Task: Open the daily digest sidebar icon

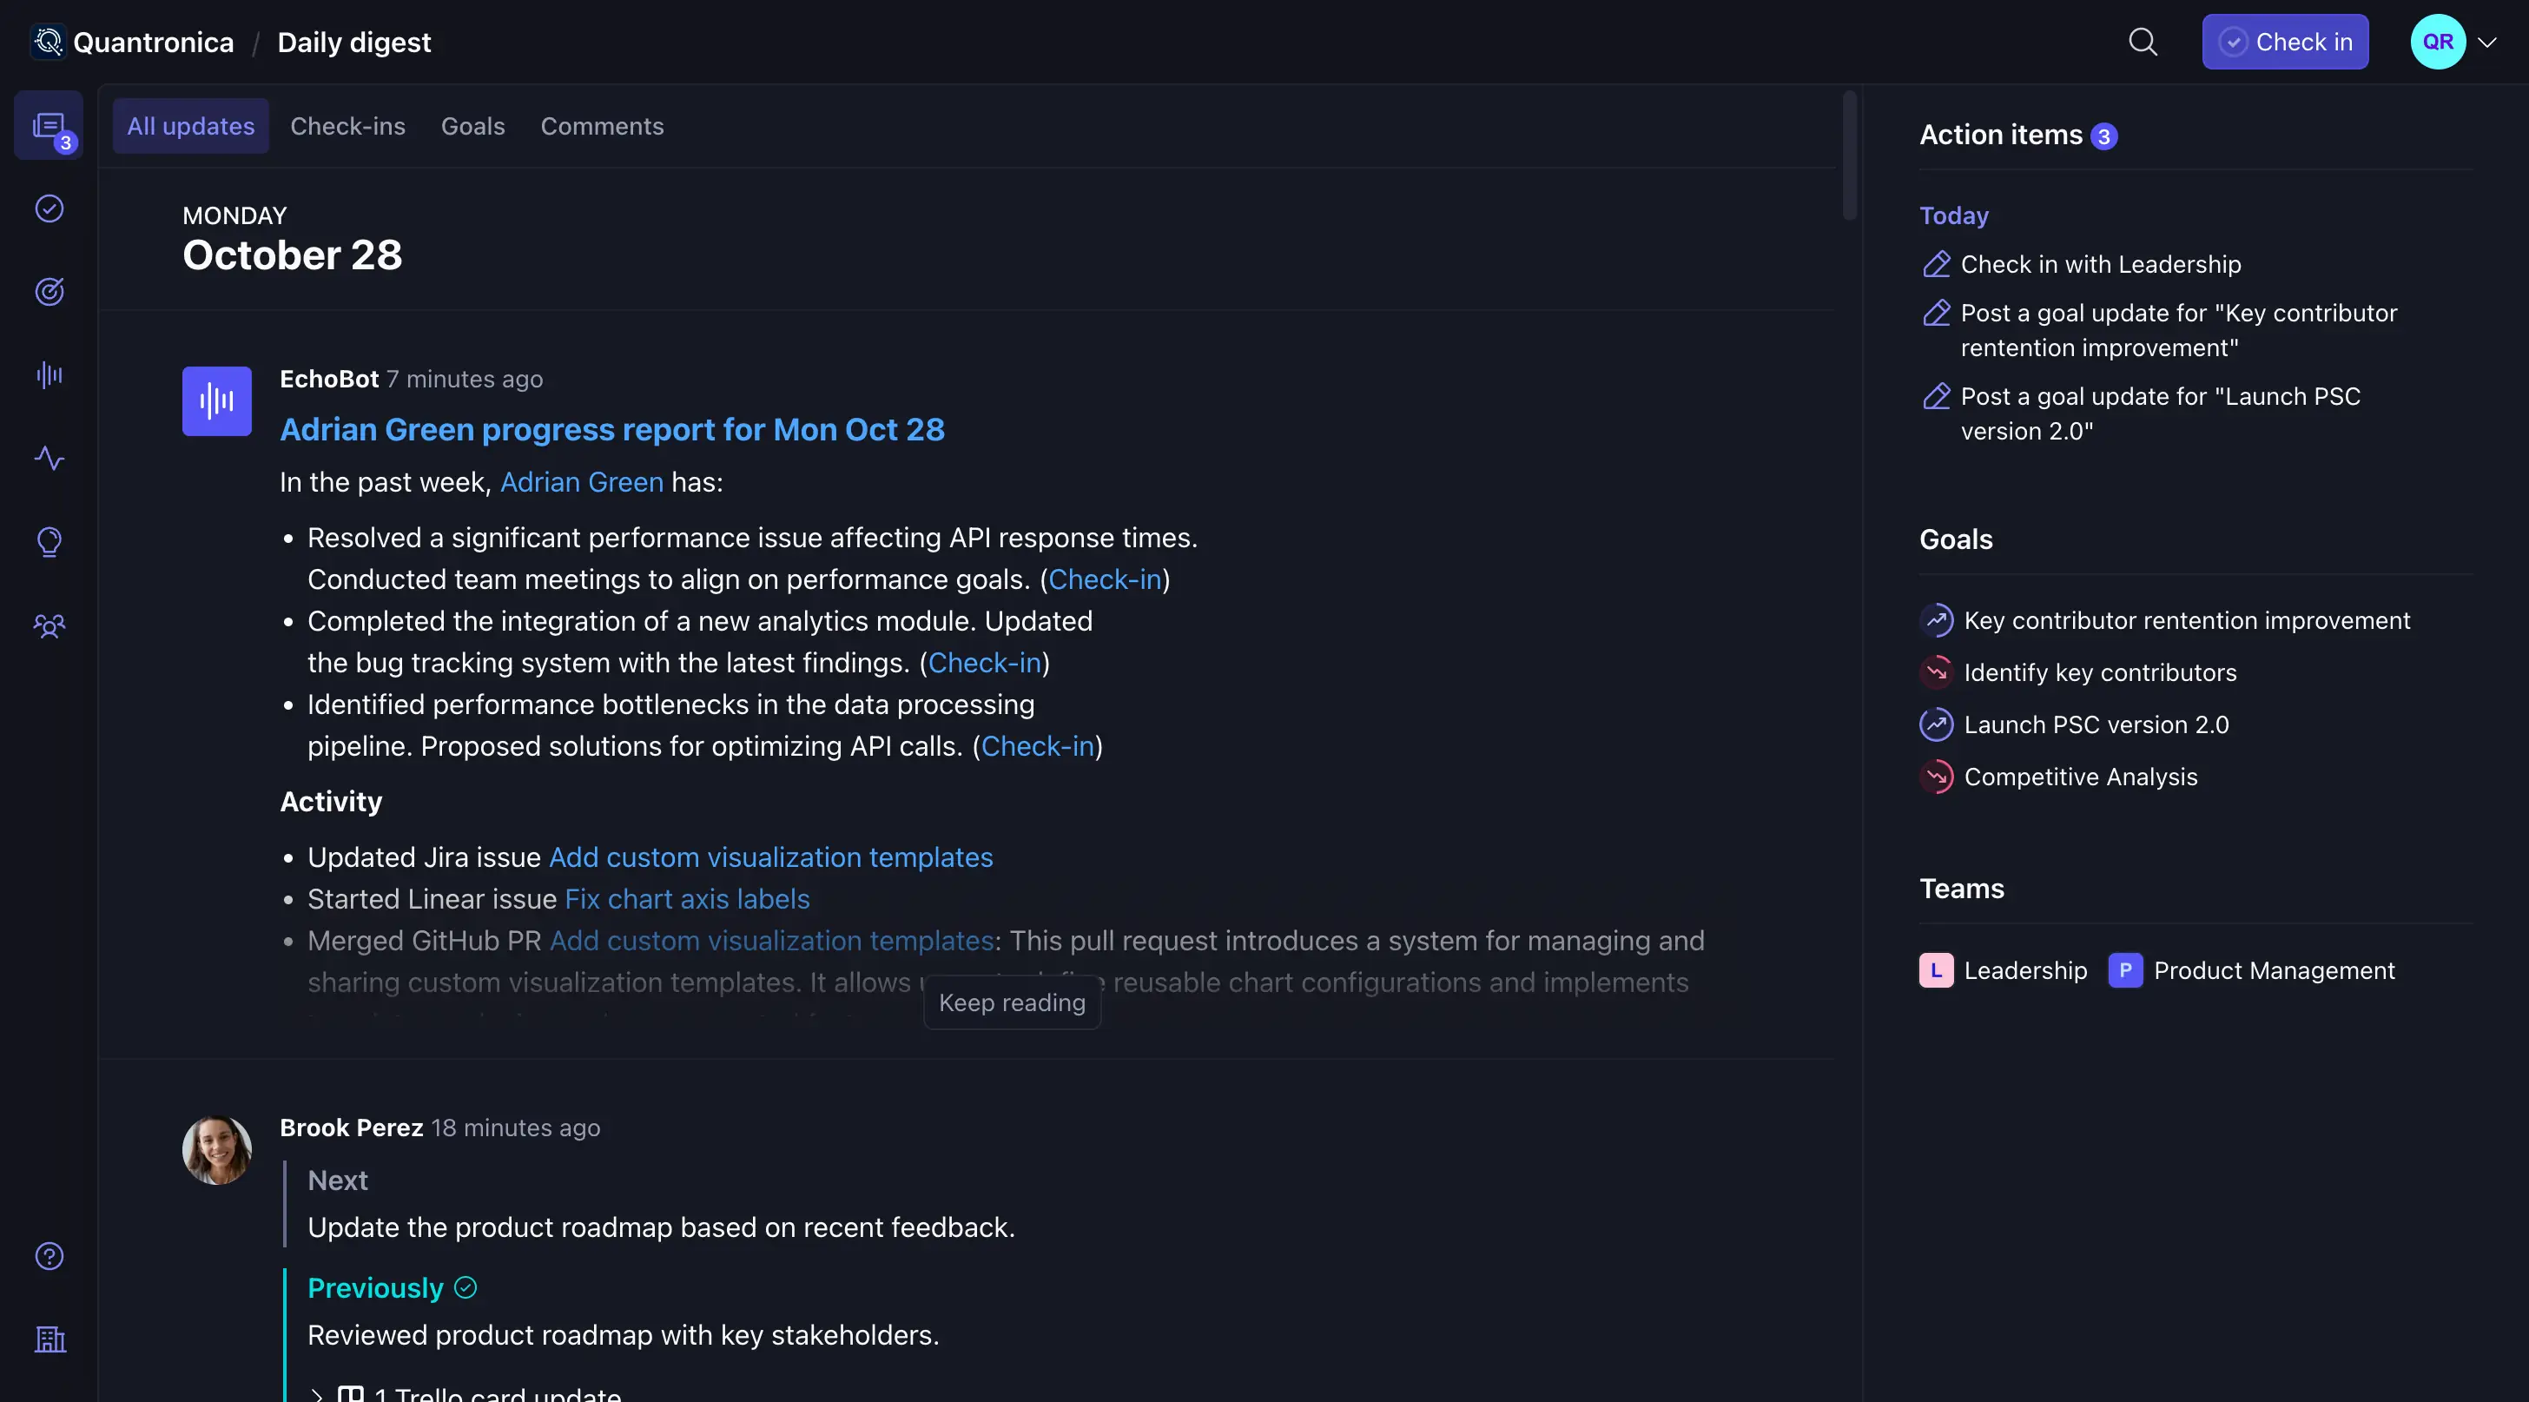Action: click(48, 126)
